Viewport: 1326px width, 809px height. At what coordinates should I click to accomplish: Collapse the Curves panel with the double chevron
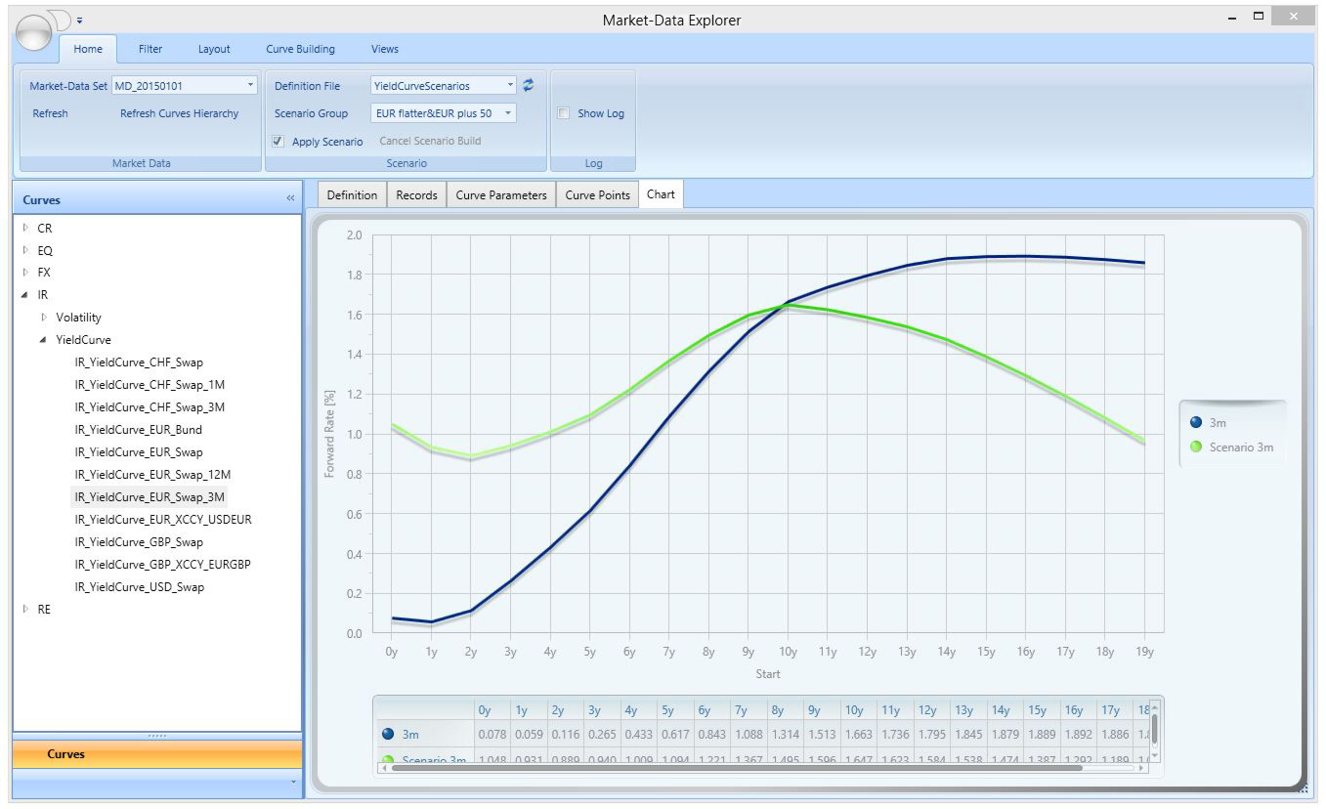click(x=290, y=198)
